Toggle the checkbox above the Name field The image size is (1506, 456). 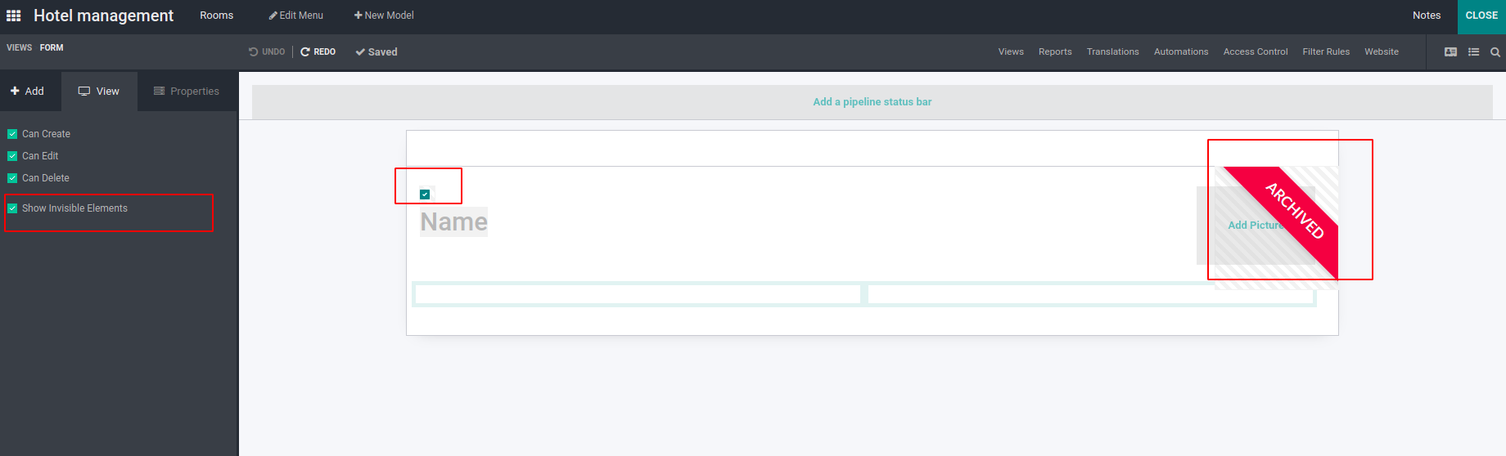click(425, 194)
